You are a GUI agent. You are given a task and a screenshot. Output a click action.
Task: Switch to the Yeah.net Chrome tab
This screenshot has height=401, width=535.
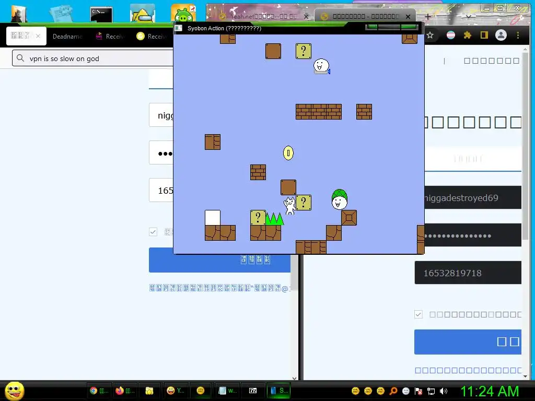(x=260, y=16)
